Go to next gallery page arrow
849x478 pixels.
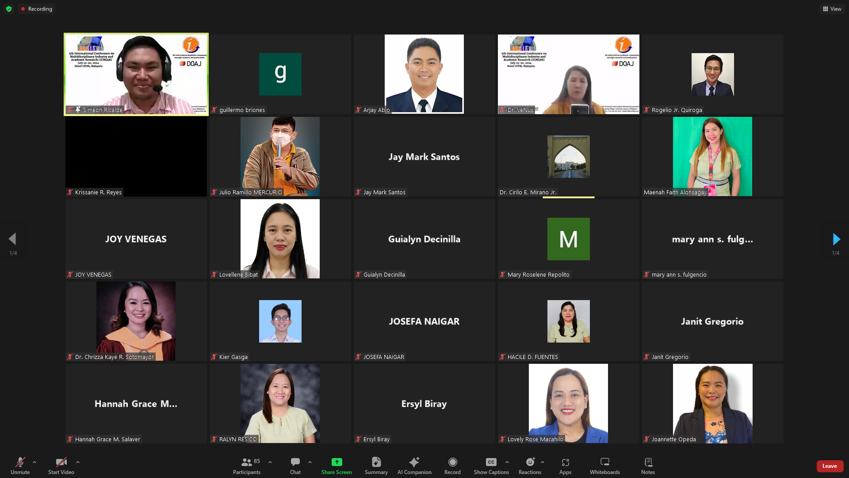pyautogui.click(x=836, y=239)
